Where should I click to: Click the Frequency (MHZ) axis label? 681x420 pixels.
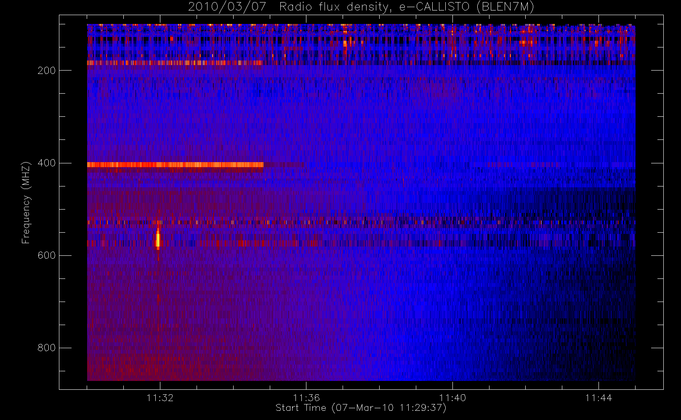(26, 203)
